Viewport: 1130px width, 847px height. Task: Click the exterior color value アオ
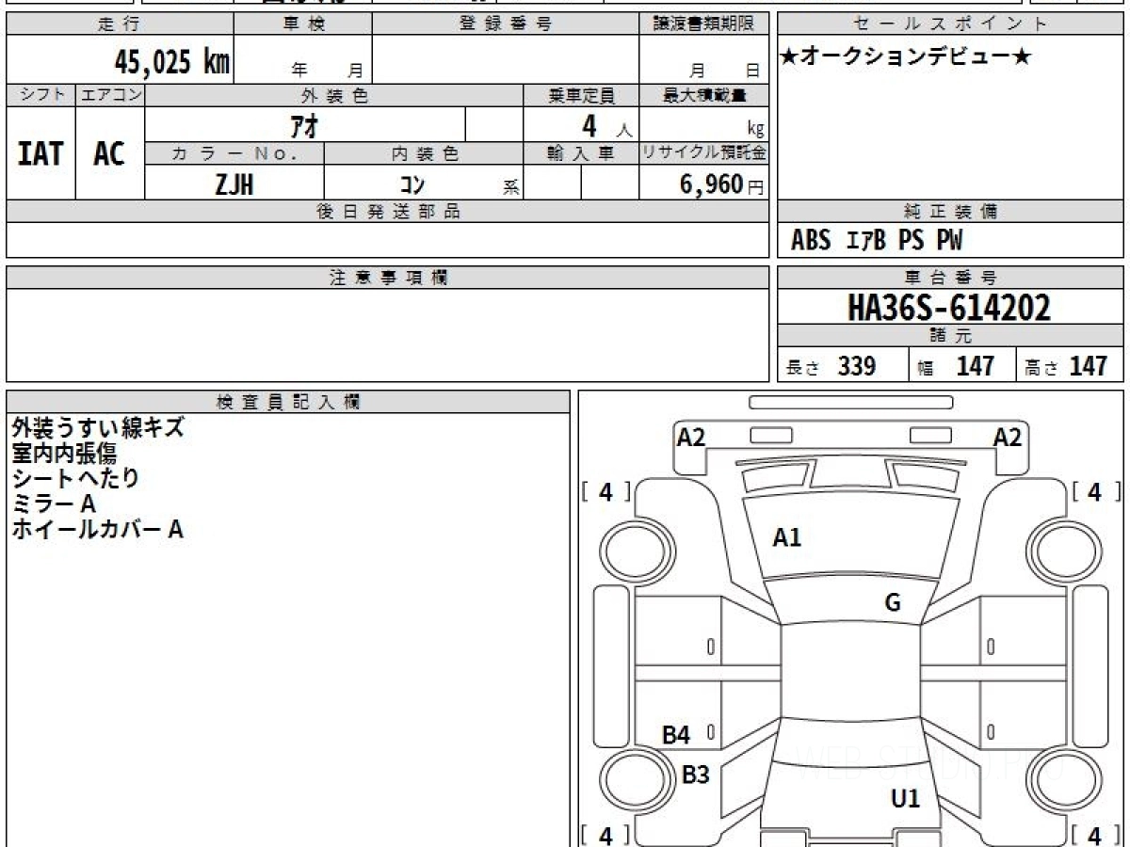[304, 125]
